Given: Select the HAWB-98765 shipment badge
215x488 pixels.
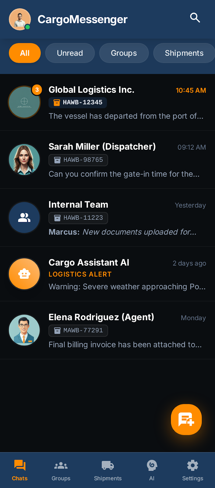Looking at the screenshot, I should 78,160.
